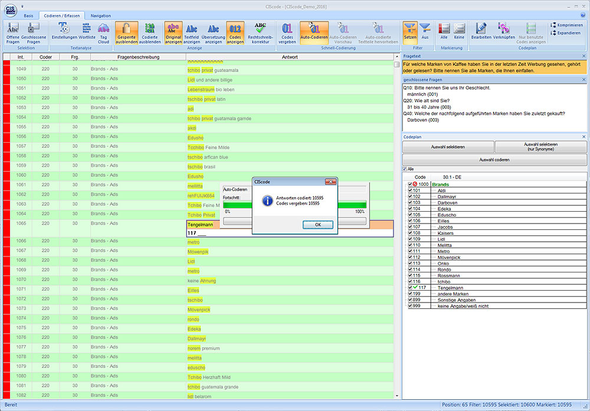Uncheck code 103 Darboven
This screenshot has height=411, width=590.
pyautogui.click(x=410, y=203)
